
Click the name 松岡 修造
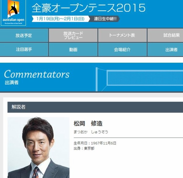click(88, 123)
